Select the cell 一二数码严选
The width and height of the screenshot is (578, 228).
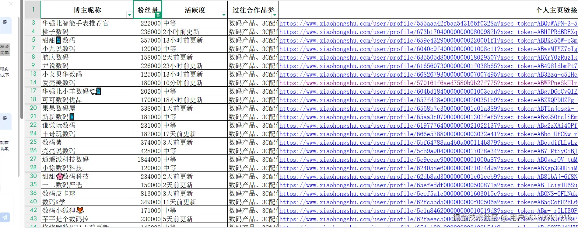87,185
